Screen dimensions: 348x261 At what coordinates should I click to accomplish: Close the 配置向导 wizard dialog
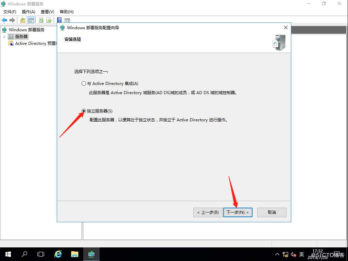tap(285, 28)
